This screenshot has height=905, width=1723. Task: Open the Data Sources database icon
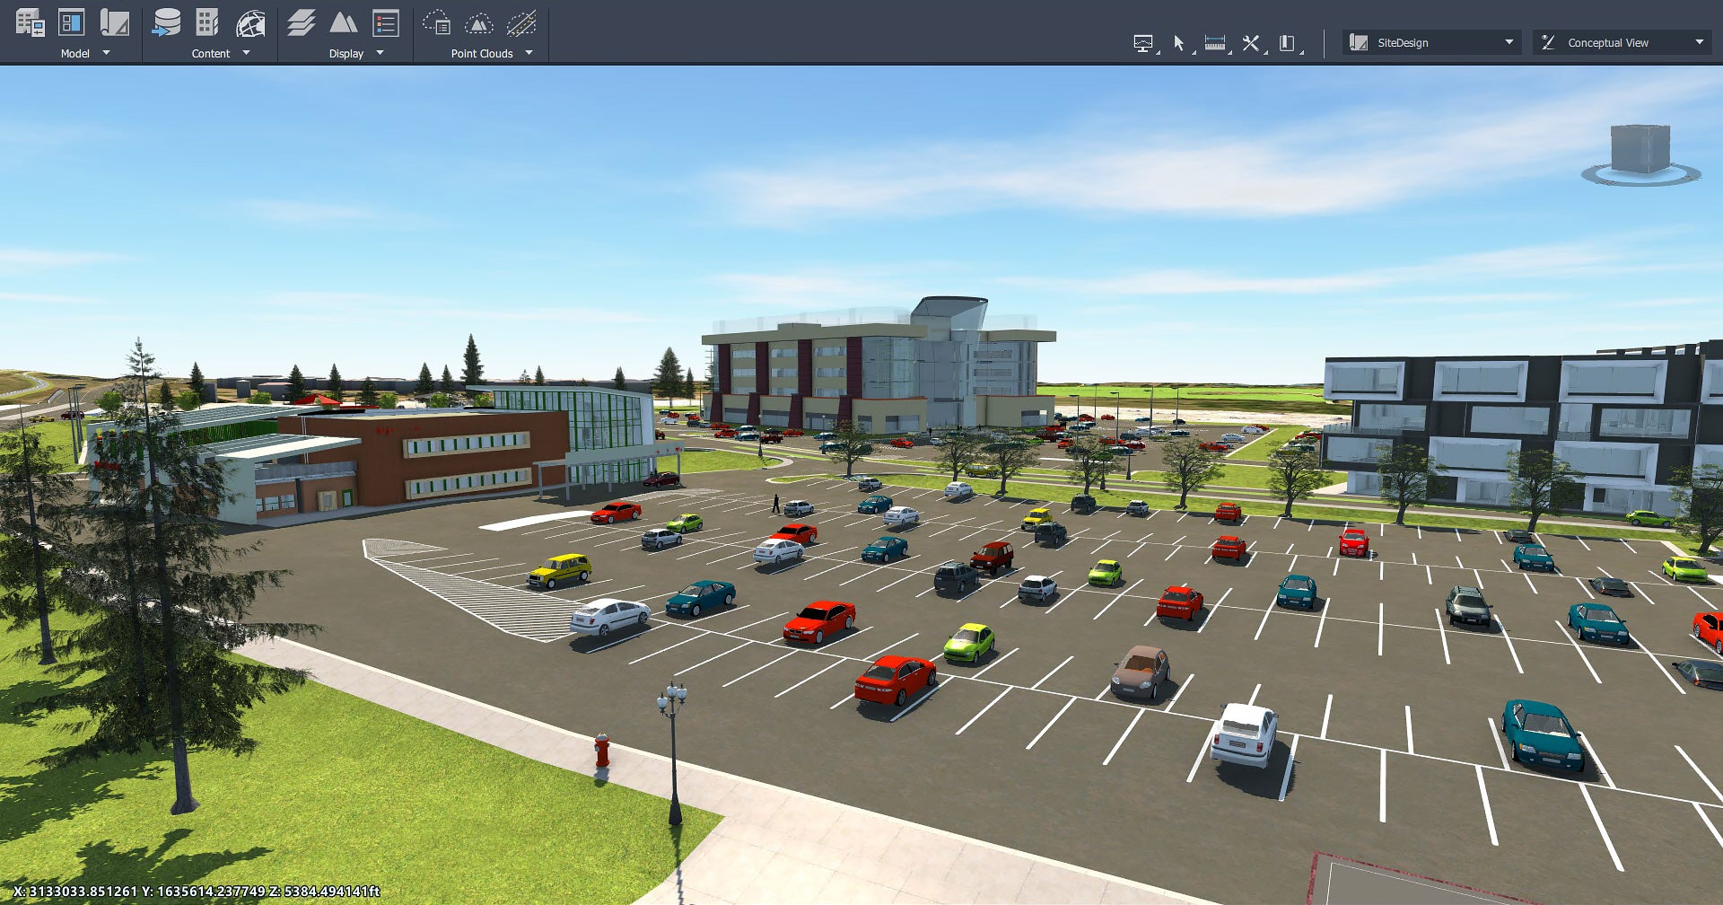tap(166, 23)
